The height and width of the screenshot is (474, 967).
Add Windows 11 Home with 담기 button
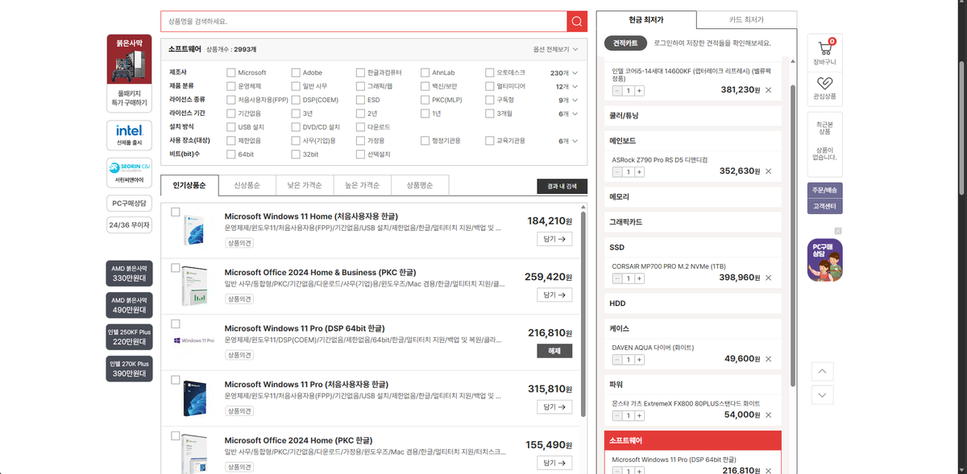[555, 239]
